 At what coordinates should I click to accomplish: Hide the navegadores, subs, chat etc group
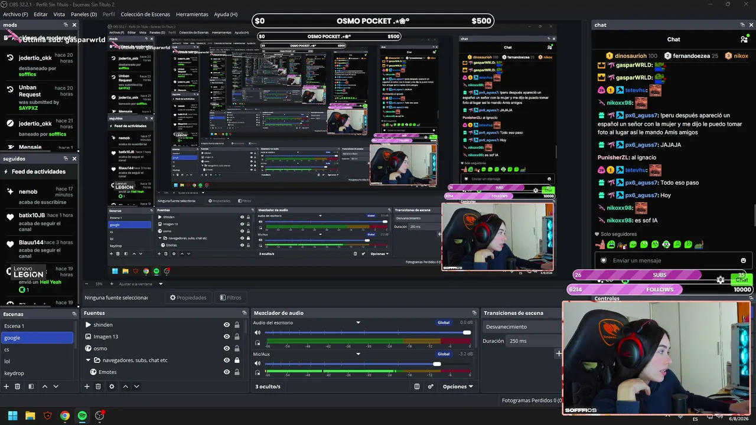click(226, 360)
